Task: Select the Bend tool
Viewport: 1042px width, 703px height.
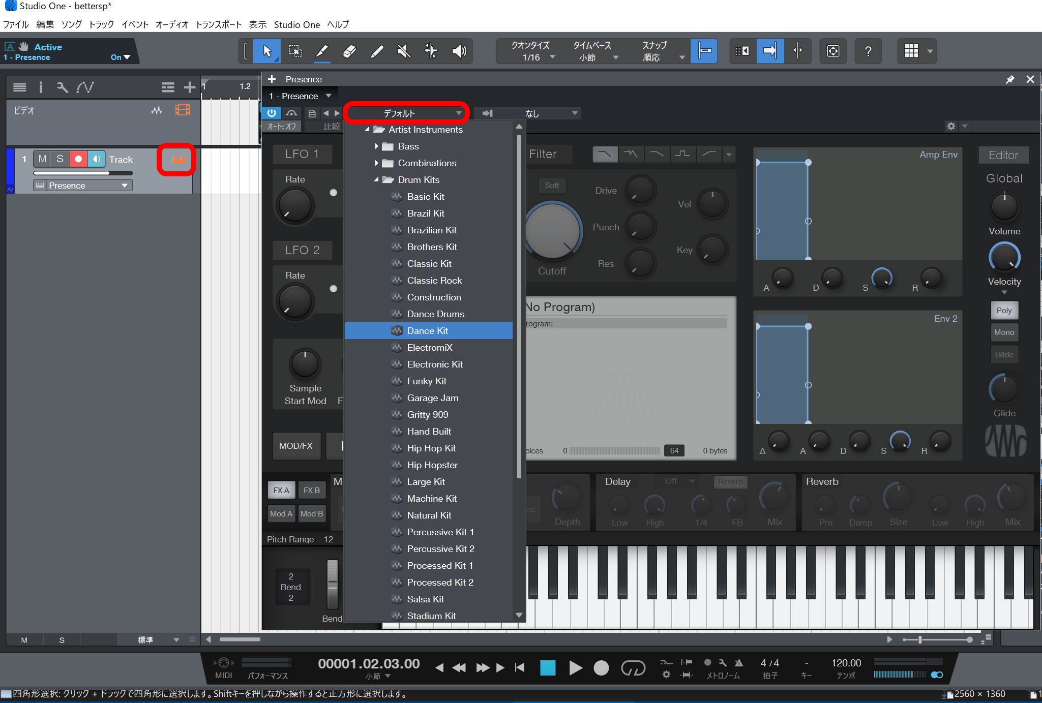Action: pyautogui.click(x=431, y=51)
